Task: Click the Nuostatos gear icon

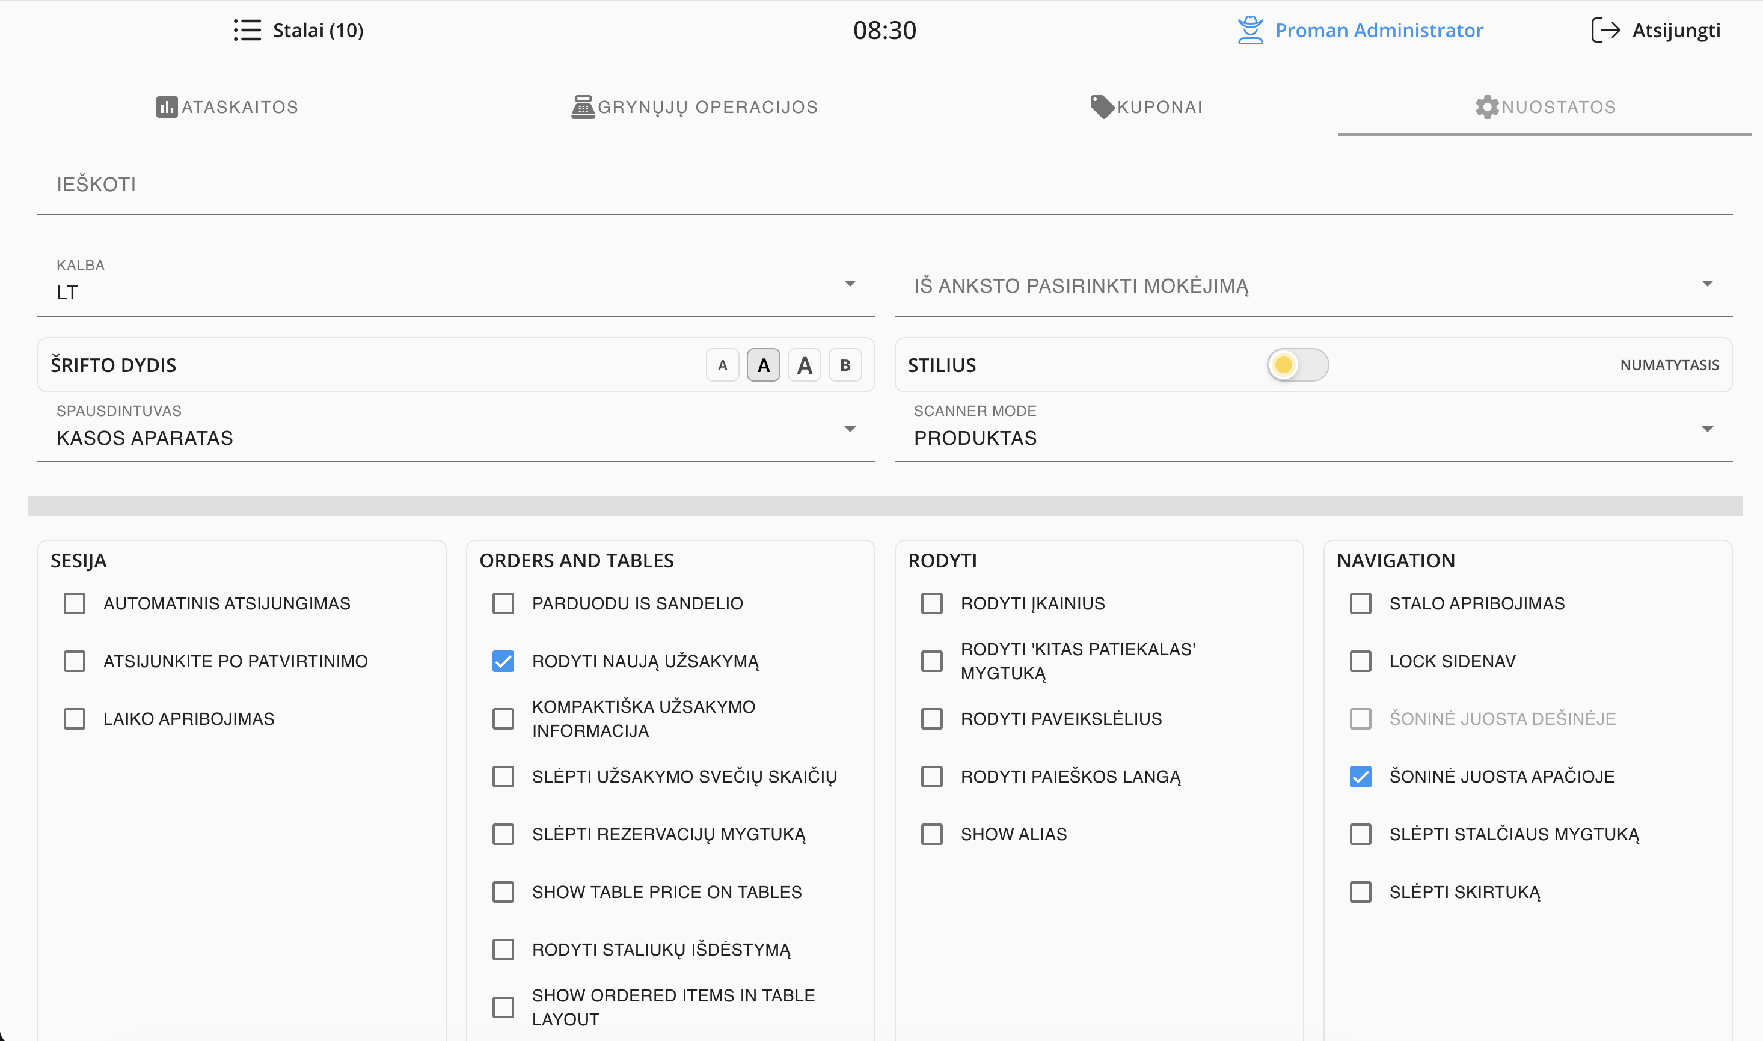Action: click(x=1486, y=108)
